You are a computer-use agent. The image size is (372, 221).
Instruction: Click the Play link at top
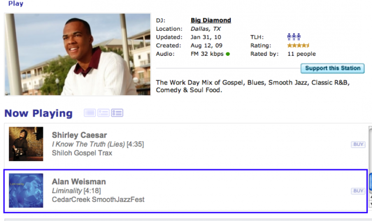coord(16,3)
